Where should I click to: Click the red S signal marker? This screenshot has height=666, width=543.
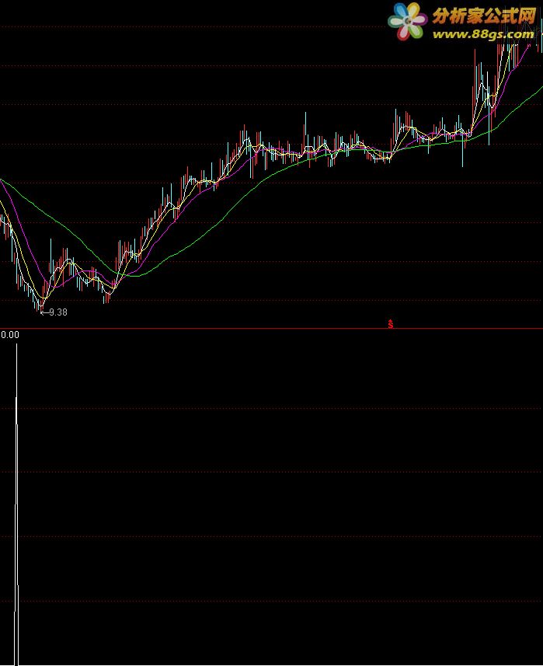tap(390, 324)
